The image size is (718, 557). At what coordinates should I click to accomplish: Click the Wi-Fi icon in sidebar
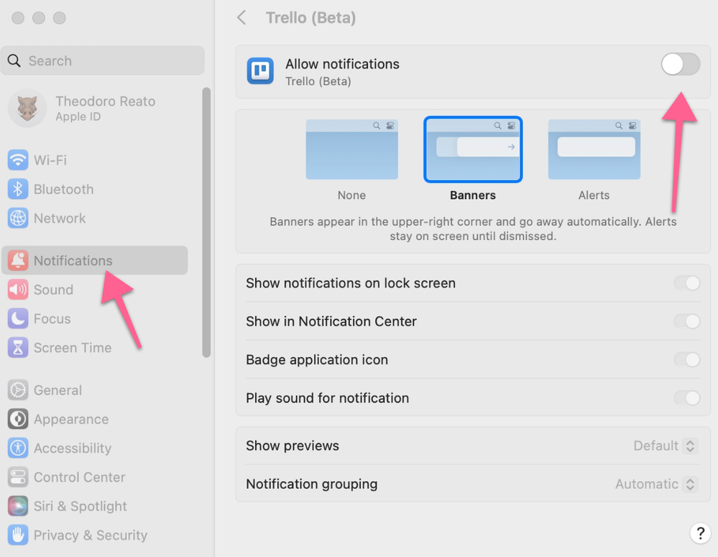pos(18,160)
